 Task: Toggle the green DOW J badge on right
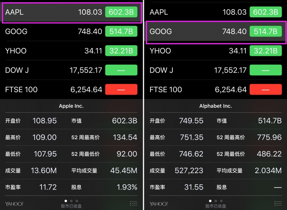point(265,70)
